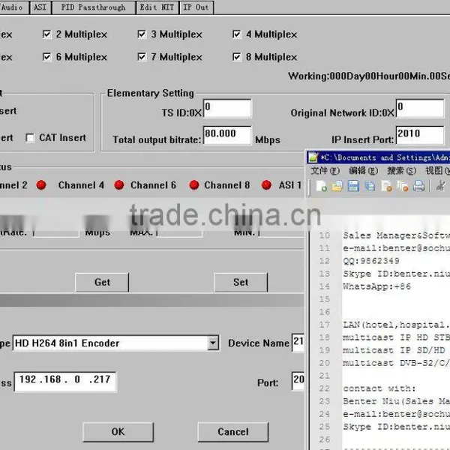
Task: Click the Notepad++ icon in the title bar
Action: point(313,157)
